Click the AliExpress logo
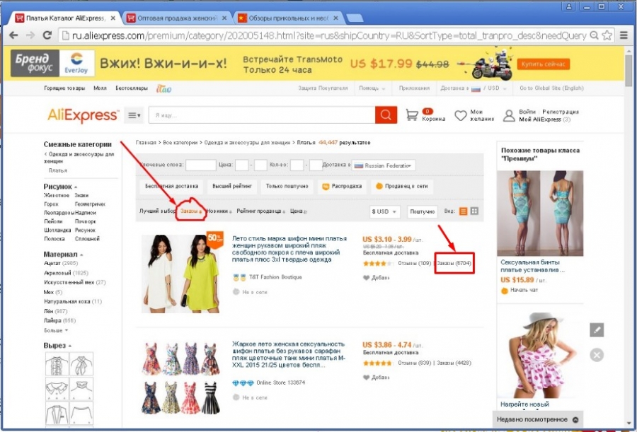This screenshot has width=637, height=432. pos(83,115)
